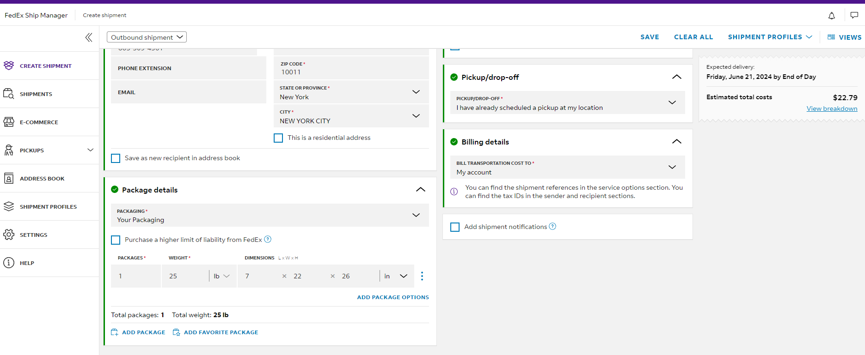
Task: Click the billing info circle icon
Action: pos(454,192)
